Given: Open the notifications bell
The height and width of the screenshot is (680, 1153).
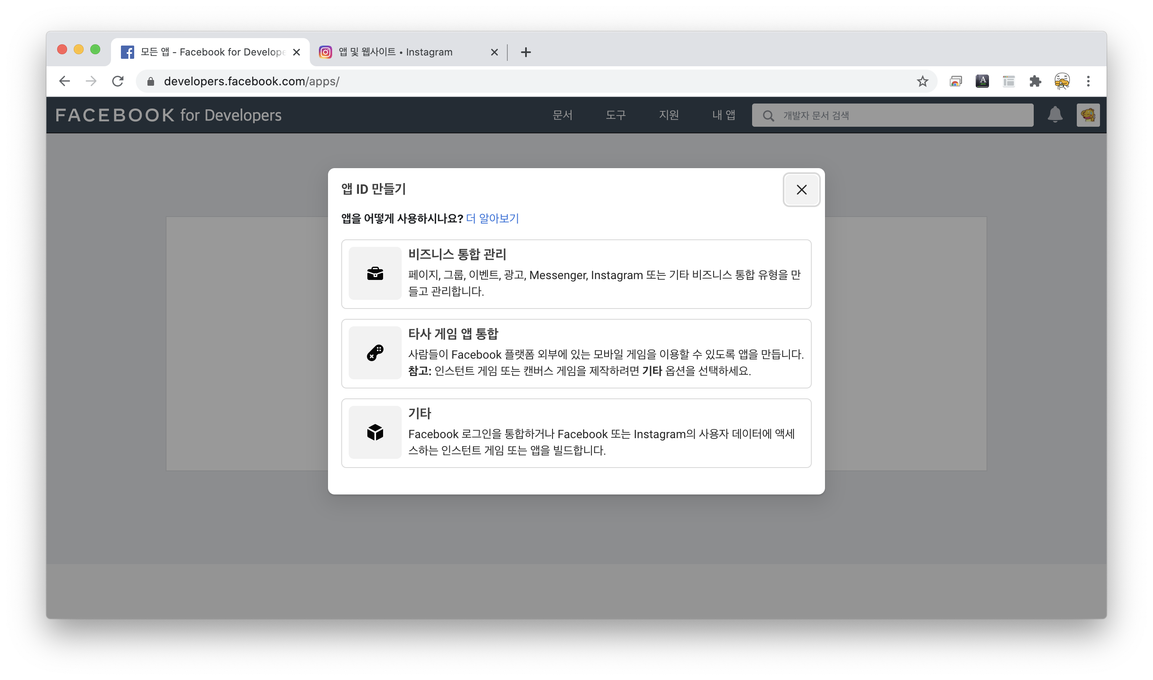Looking at the screenshot, I should tap(1055, 115).
